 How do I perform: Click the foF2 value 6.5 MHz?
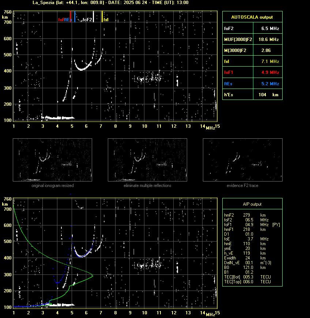[270, 29]
